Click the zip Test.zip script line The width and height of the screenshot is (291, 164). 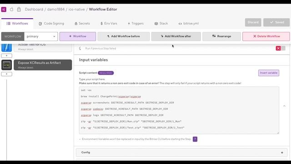133,128
